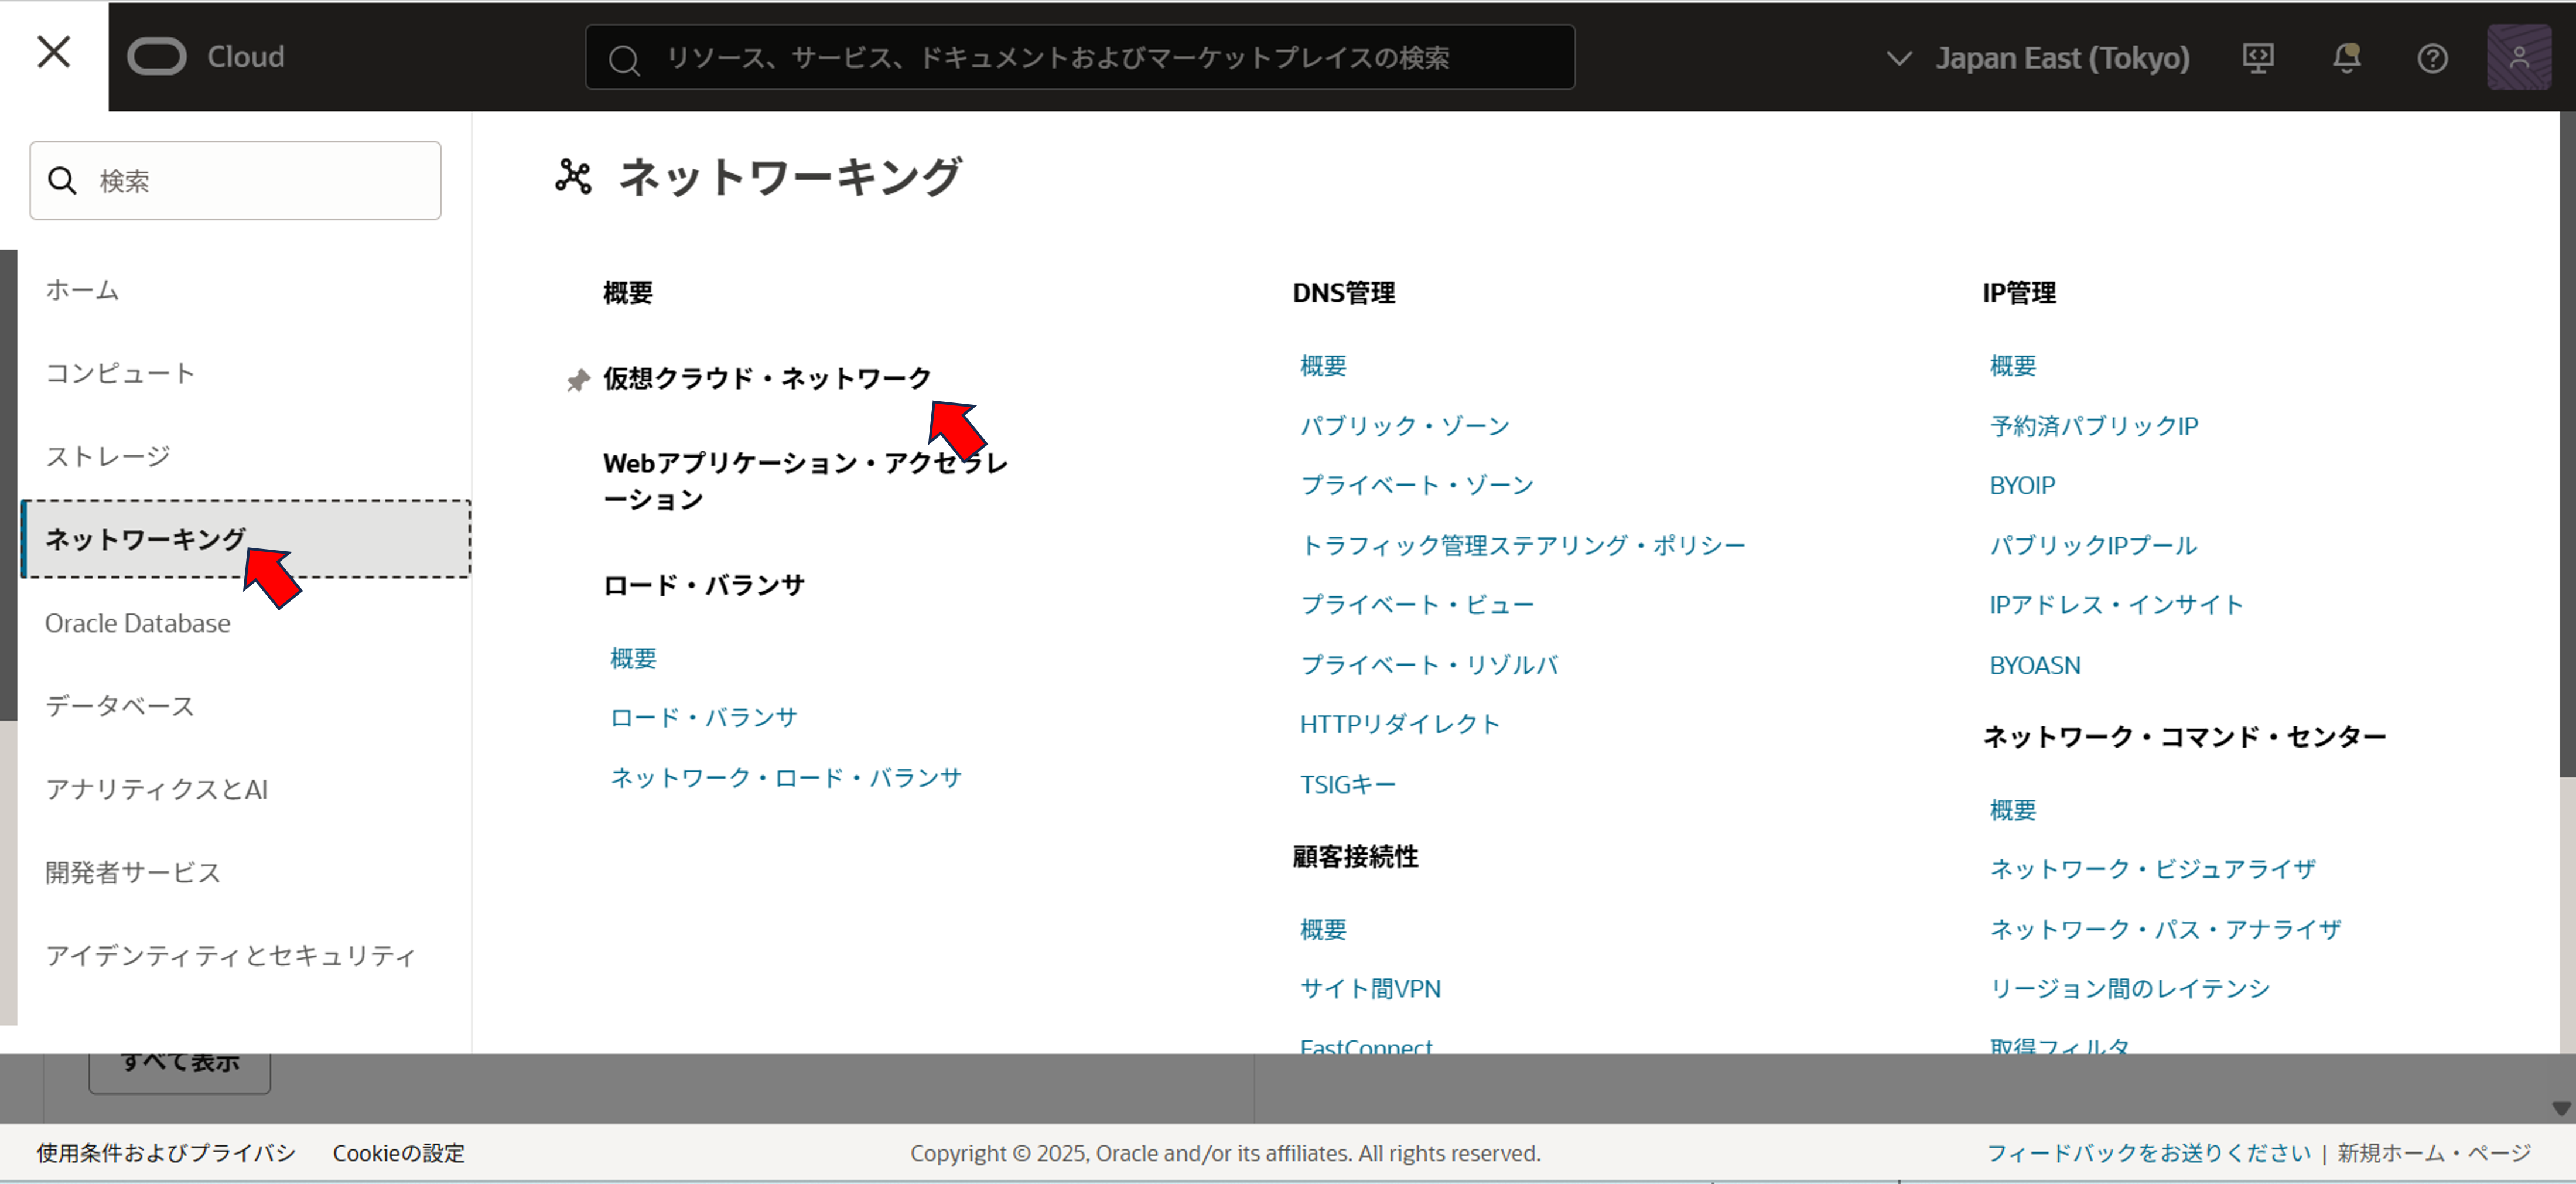Open the user profile avatar menu

[x=2518, y=58]
